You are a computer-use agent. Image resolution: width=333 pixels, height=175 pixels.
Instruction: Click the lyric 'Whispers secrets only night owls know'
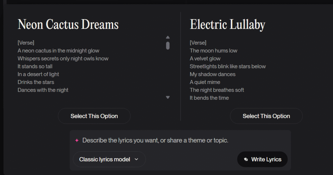pos(63,59)
